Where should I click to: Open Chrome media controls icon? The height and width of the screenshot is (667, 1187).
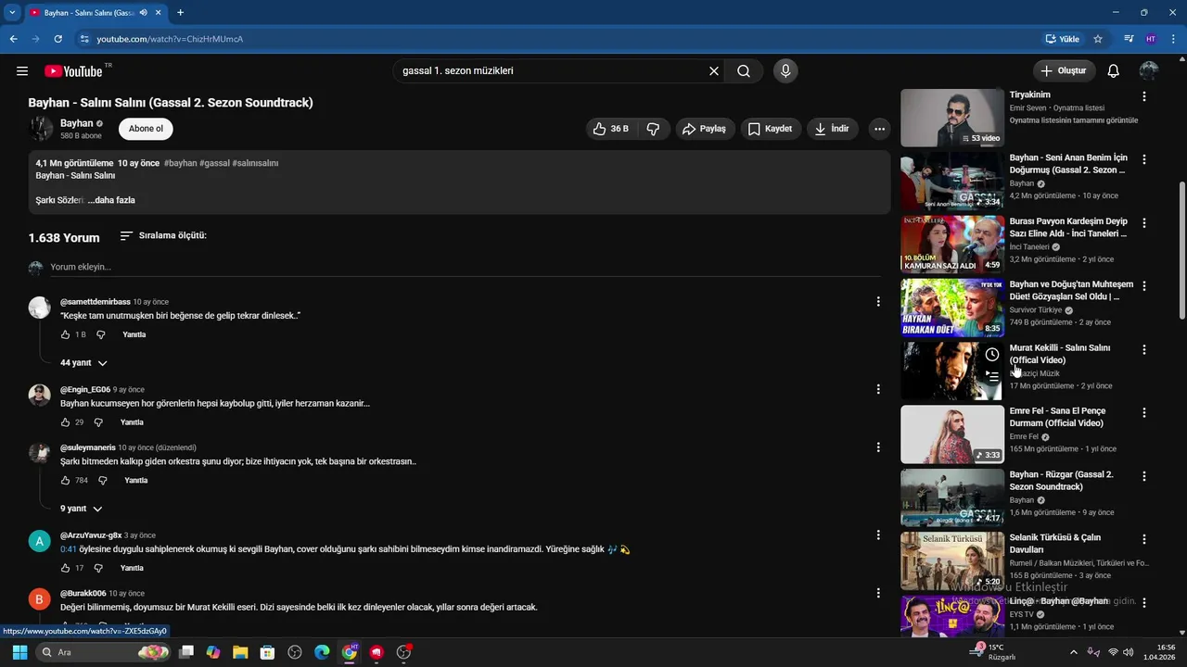[1129, 39]
